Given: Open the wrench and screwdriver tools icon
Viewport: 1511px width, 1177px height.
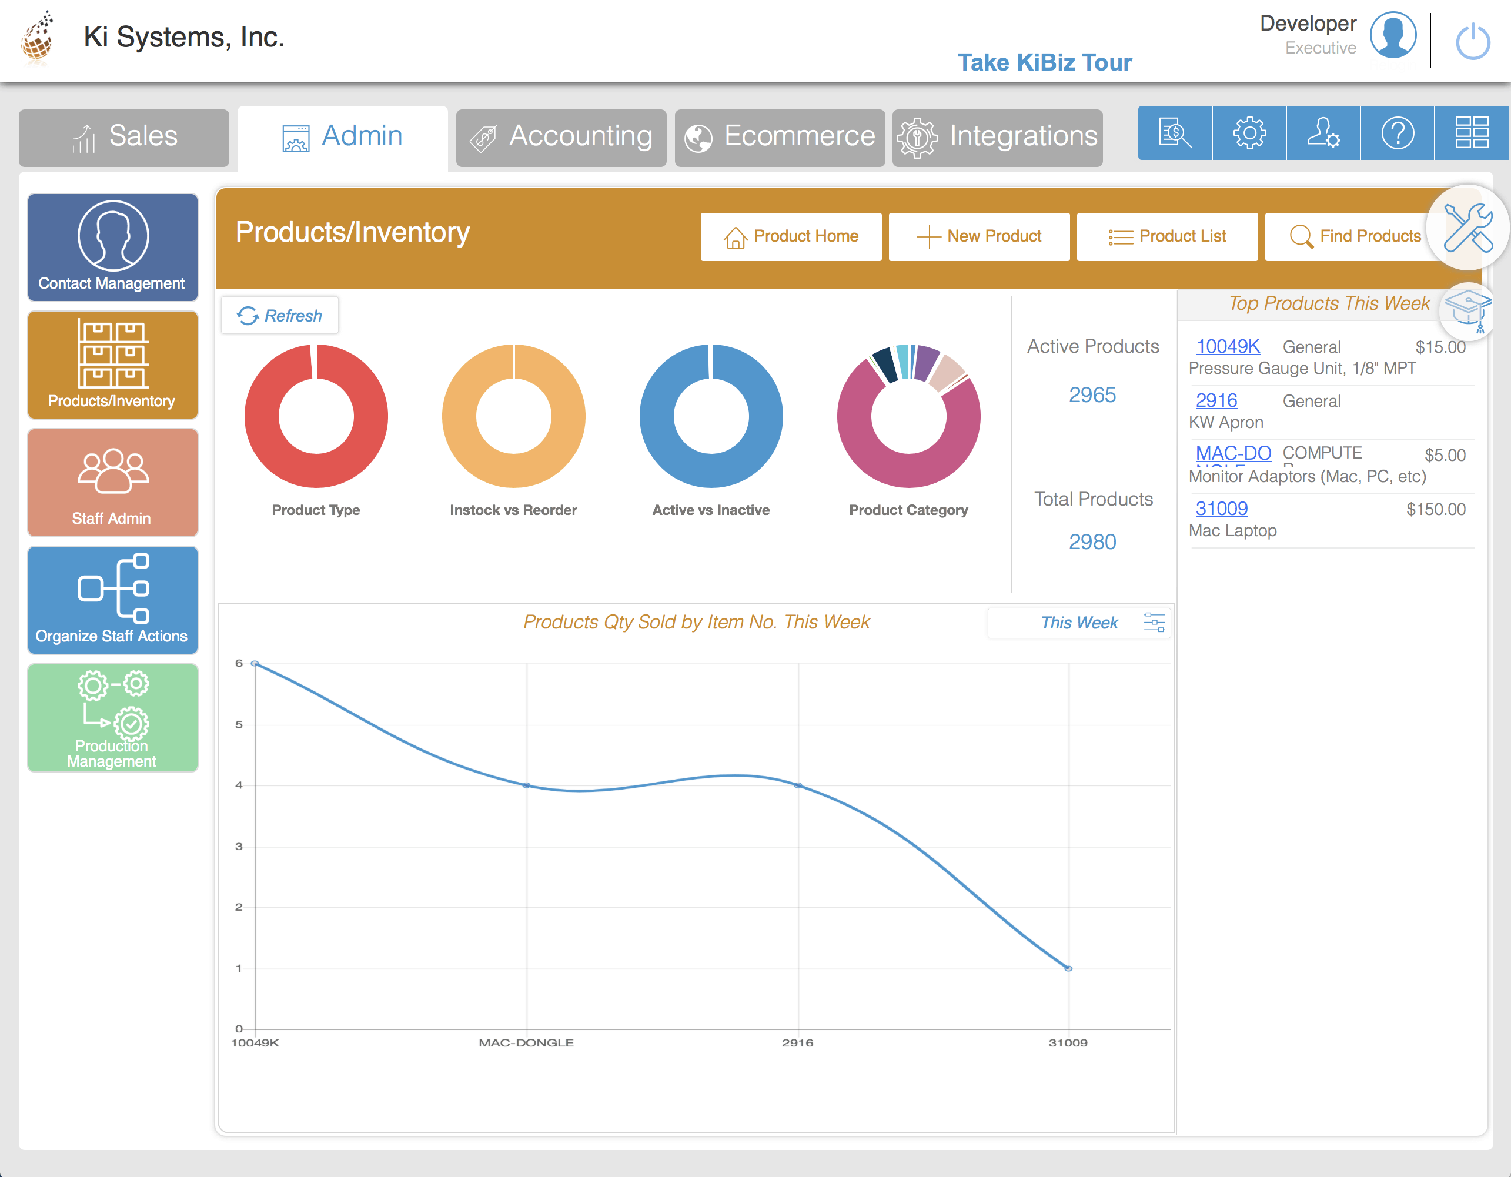Looking at the screenshot, I should click(1467, 228).
